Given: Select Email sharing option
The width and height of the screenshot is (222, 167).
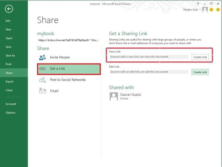Looking at the screenshot, I should (69, 91).
